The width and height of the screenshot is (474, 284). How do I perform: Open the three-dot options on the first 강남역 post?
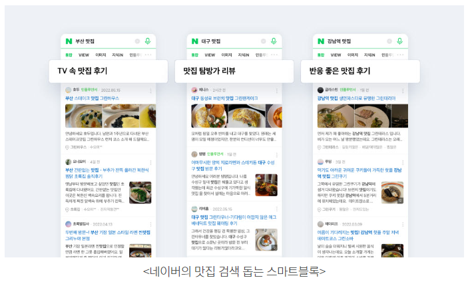(x=403, y=90)
